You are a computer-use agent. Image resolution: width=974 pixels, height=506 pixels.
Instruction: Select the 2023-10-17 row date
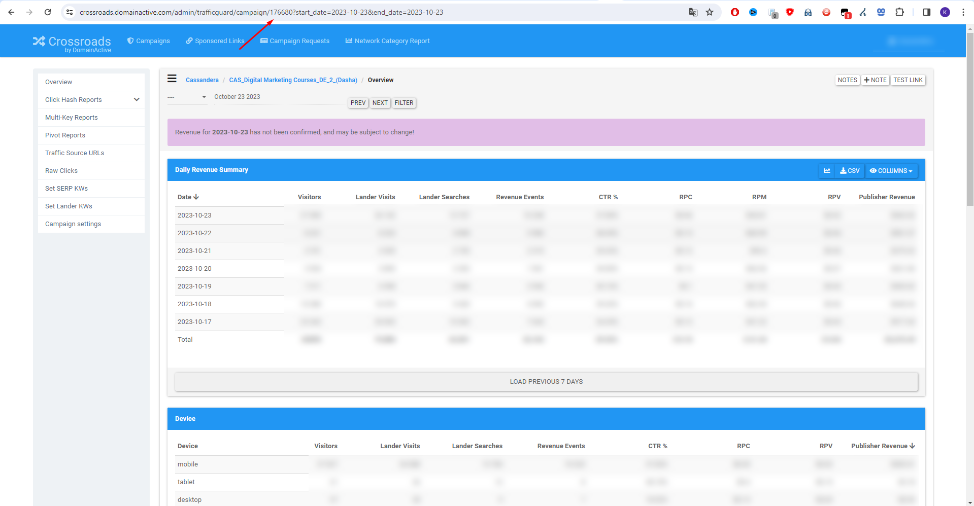[194, 322]
